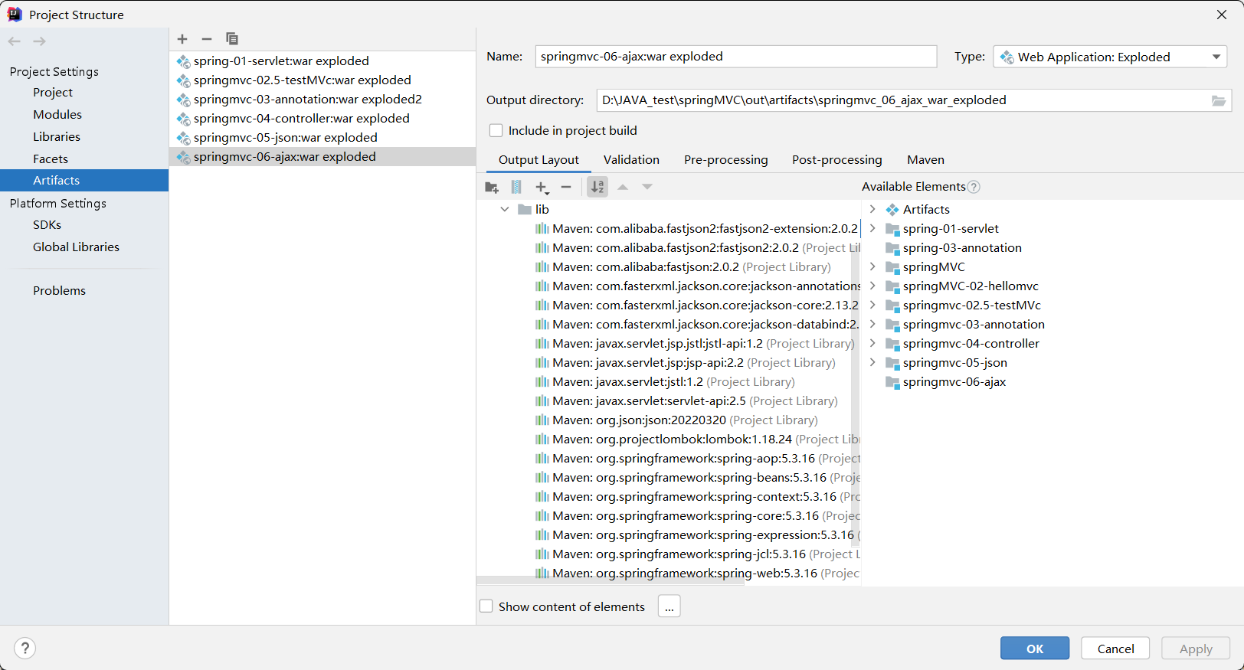
Task: Create directory in output layout toolbar
Action: click(492, 187)
